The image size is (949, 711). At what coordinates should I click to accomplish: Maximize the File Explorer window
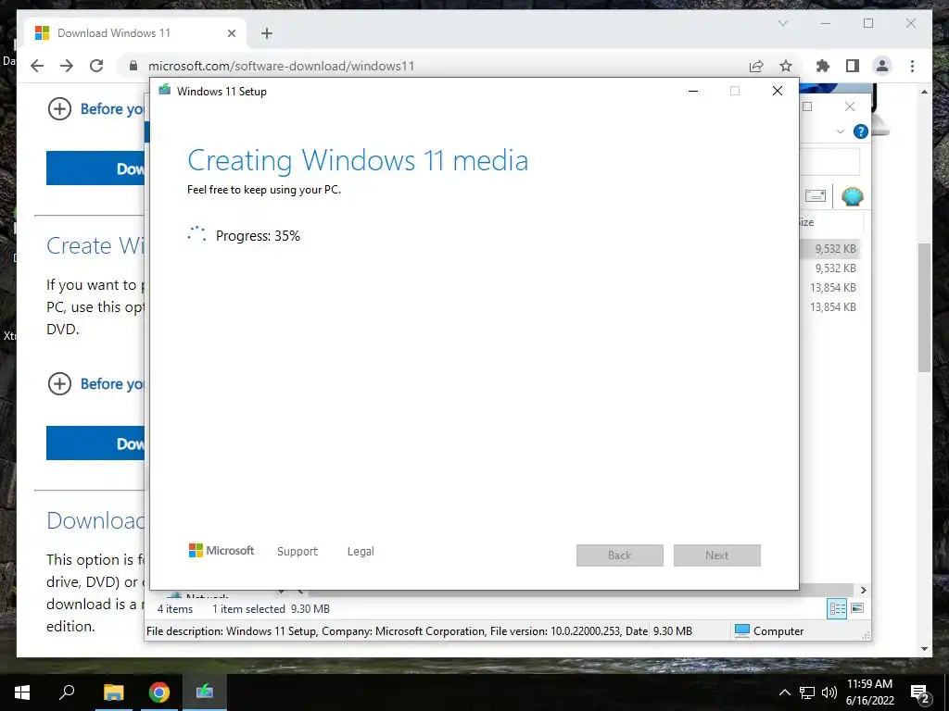807,107
